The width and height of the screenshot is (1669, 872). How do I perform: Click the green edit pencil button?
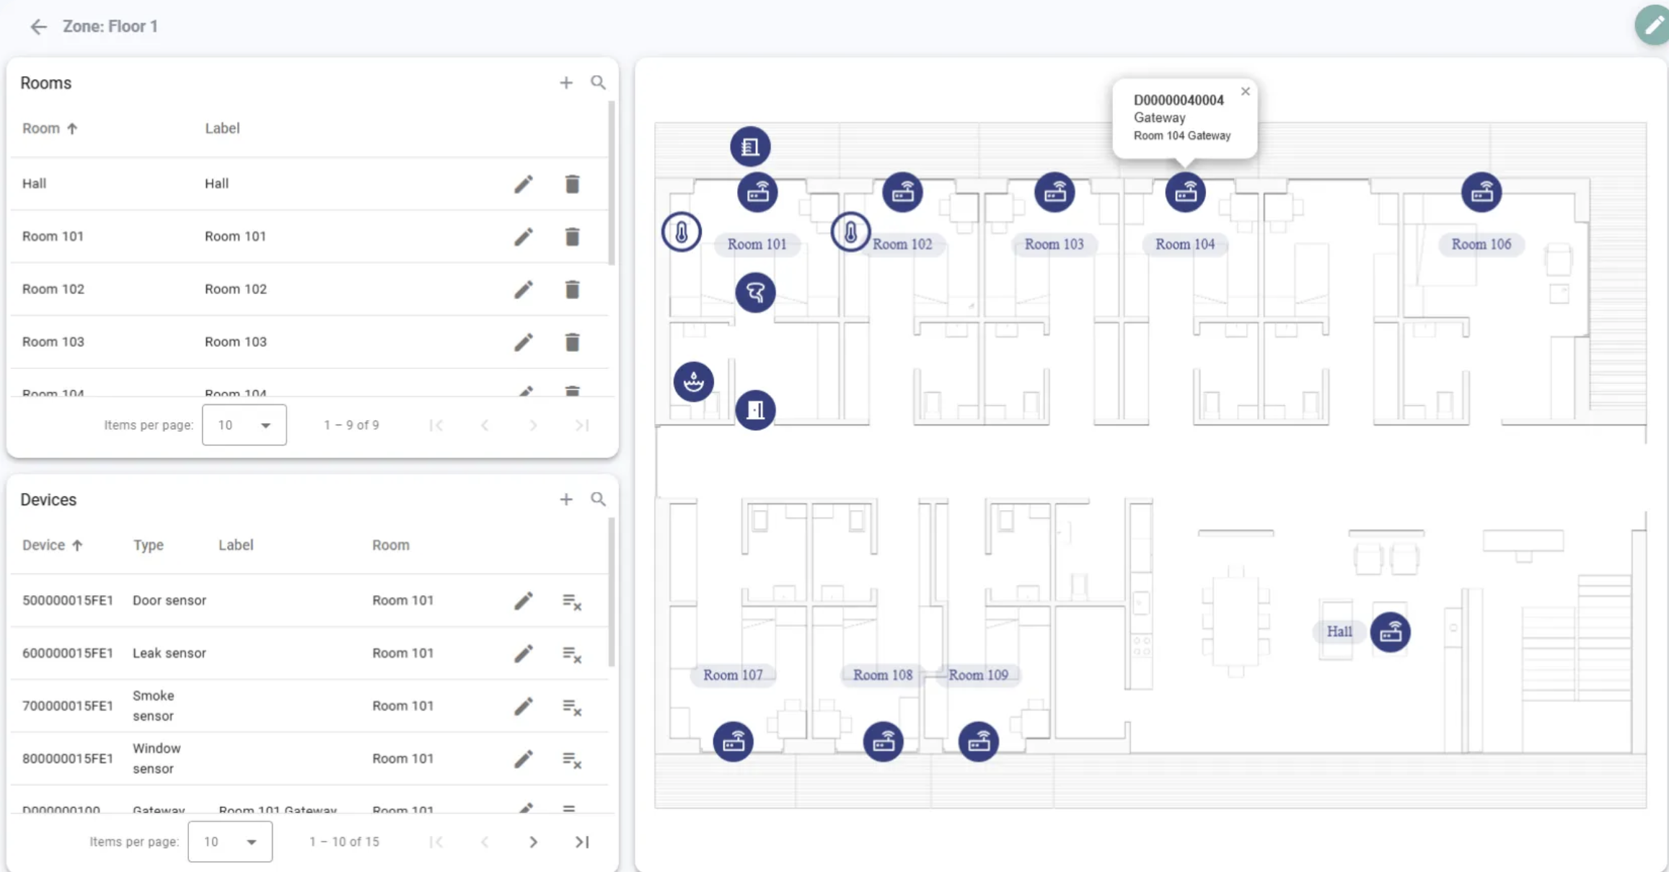(1652, 25)
